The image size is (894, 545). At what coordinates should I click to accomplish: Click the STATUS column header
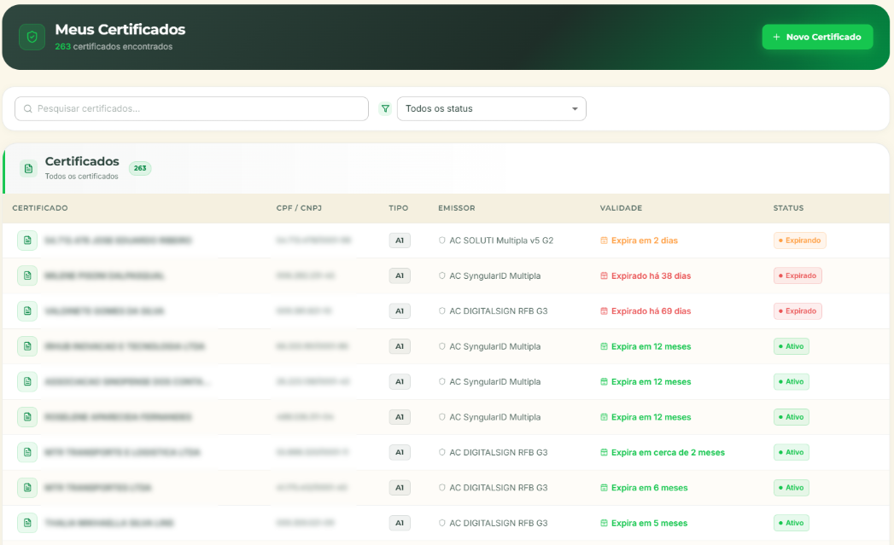(x=788, y=208)
